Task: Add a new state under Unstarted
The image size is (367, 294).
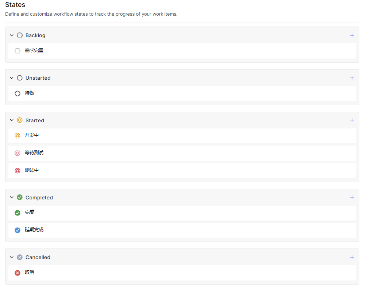Action: [352, 78]
